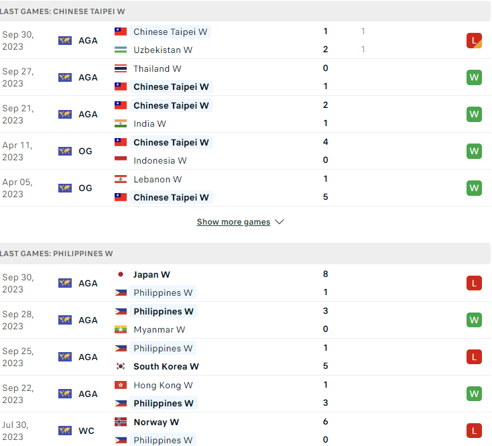Click the Hong Kong W flag icon
This screenshot has height=446, width=492.
click(x=121, y=385)
